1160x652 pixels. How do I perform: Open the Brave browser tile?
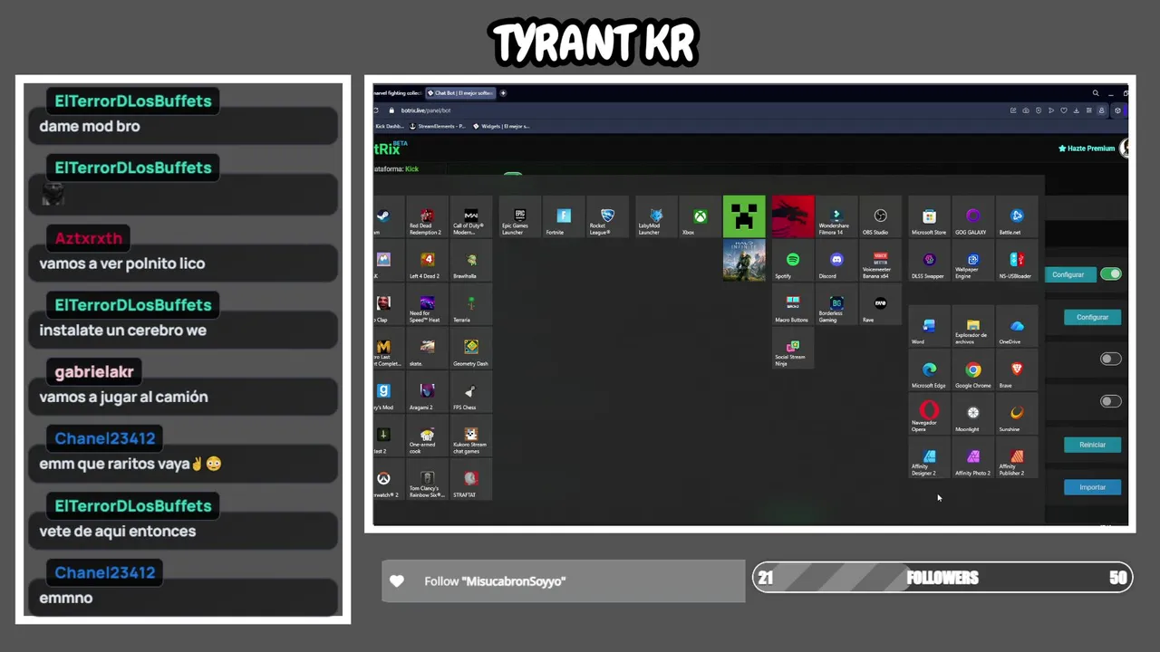pos(1017,370)
